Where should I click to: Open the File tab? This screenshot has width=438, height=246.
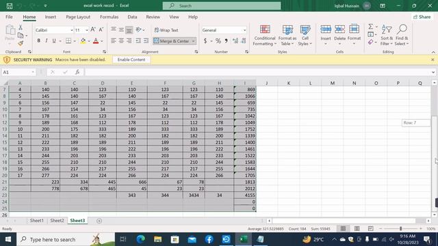click(x=9, y=16)
